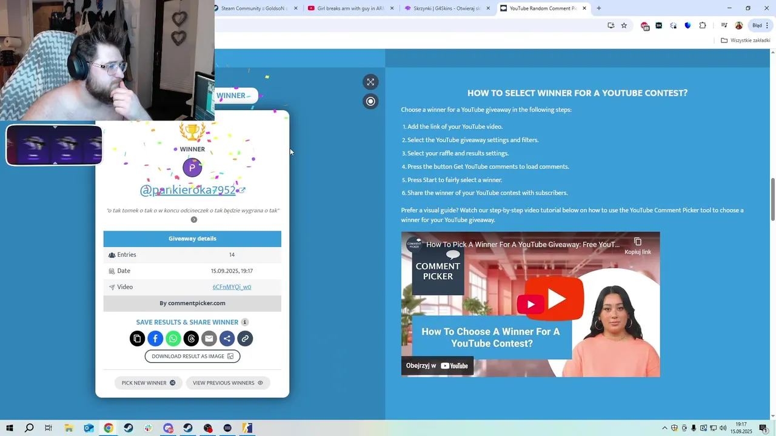Click the By commentpicker.com text
The image size is (776, 436).
[x=192, y=303]
